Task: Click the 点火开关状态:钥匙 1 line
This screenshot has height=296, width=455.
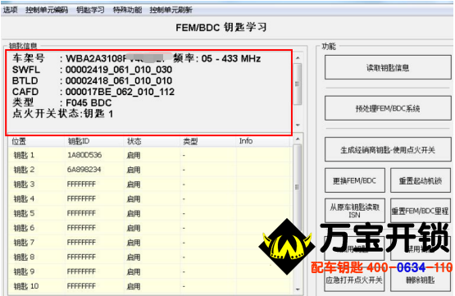Action: click(62, 114)
